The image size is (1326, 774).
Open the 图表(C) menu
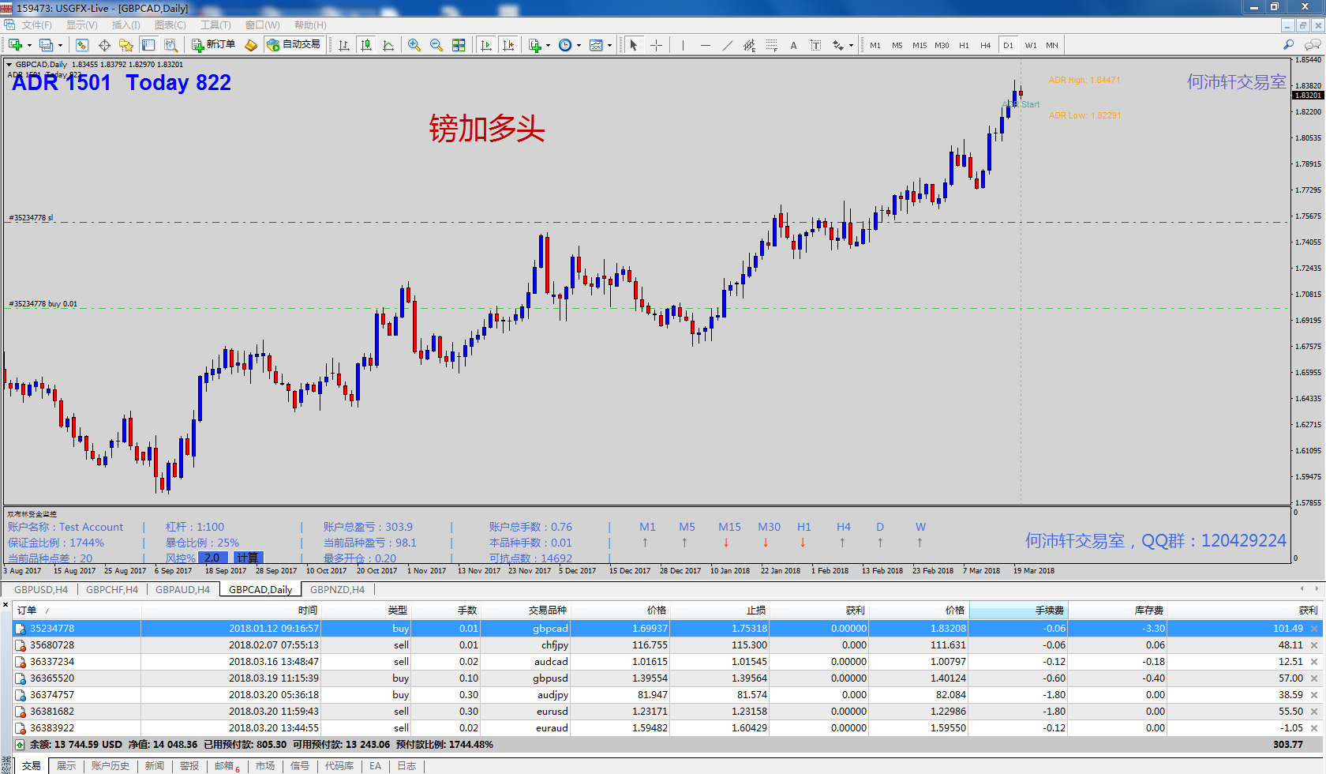pyautogui.click(x=170, y=25)
